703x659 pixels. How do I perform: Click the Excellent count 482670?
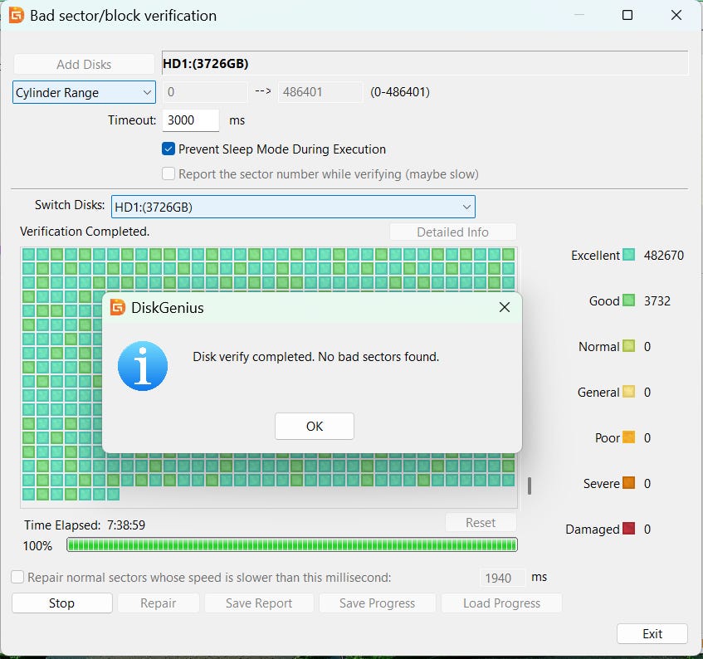tap(664, 255)
